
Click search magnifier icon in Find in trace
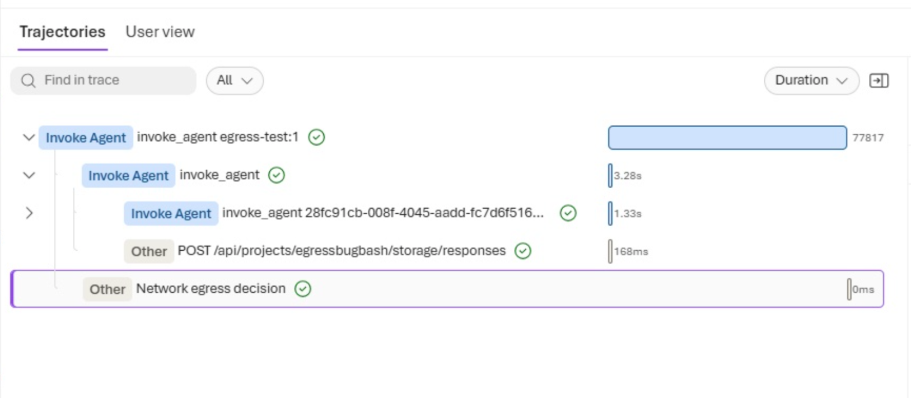pyautogui.click(x=29, y=81)
